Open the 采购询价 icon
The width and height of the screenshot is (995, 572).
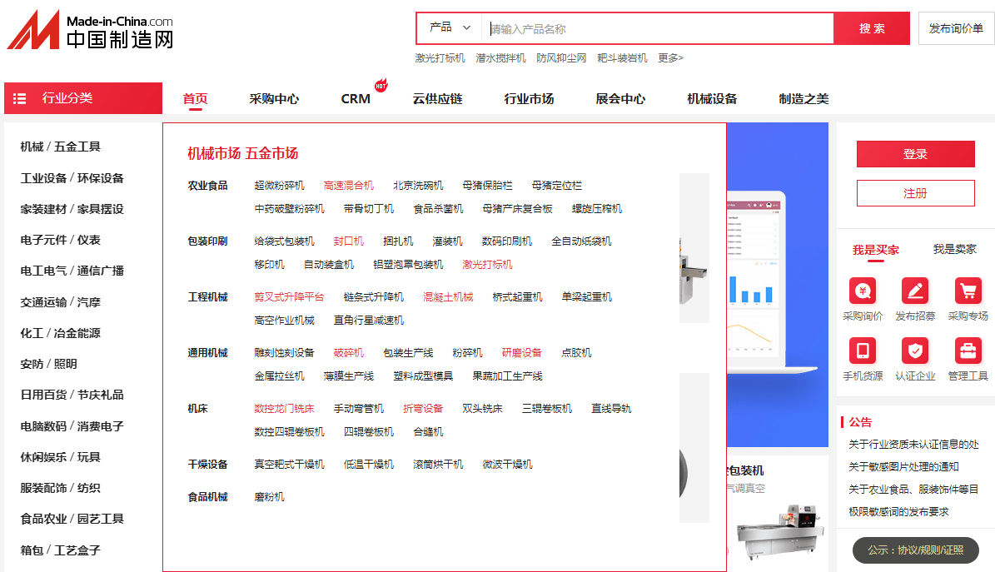[863, 291]
